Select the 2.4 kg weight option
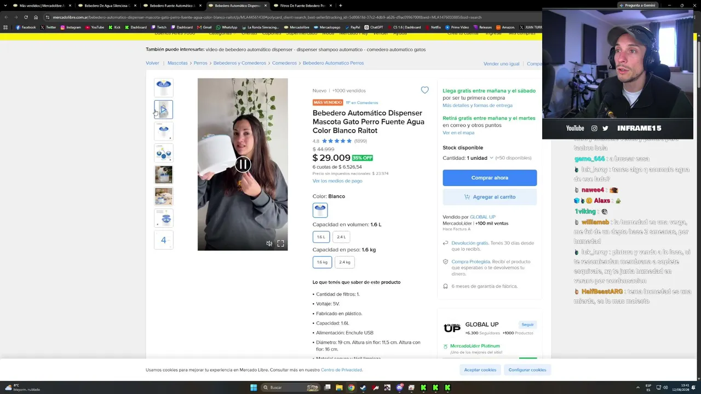This screenshot has height=394, width=701. 344,262
